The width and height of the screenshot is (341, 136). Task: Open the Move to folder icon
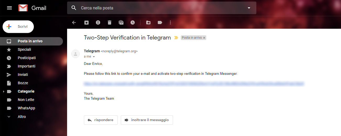point(148,22)
